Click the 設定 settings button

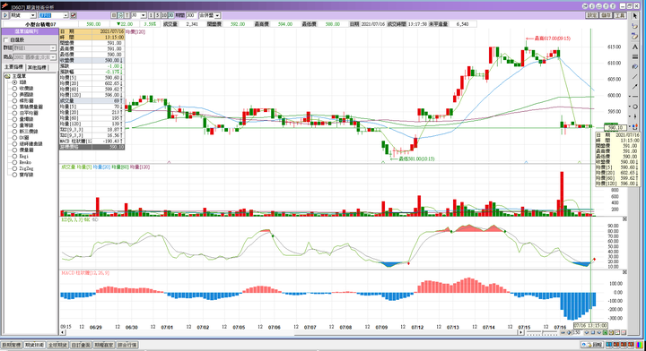(591, 15)
